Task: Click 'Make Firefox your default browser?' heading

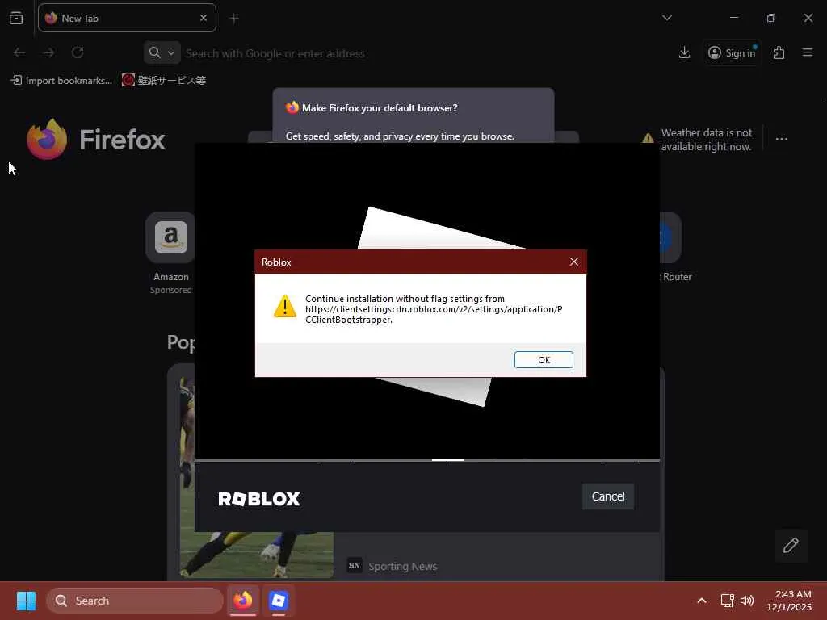Action: coord(380,107)
